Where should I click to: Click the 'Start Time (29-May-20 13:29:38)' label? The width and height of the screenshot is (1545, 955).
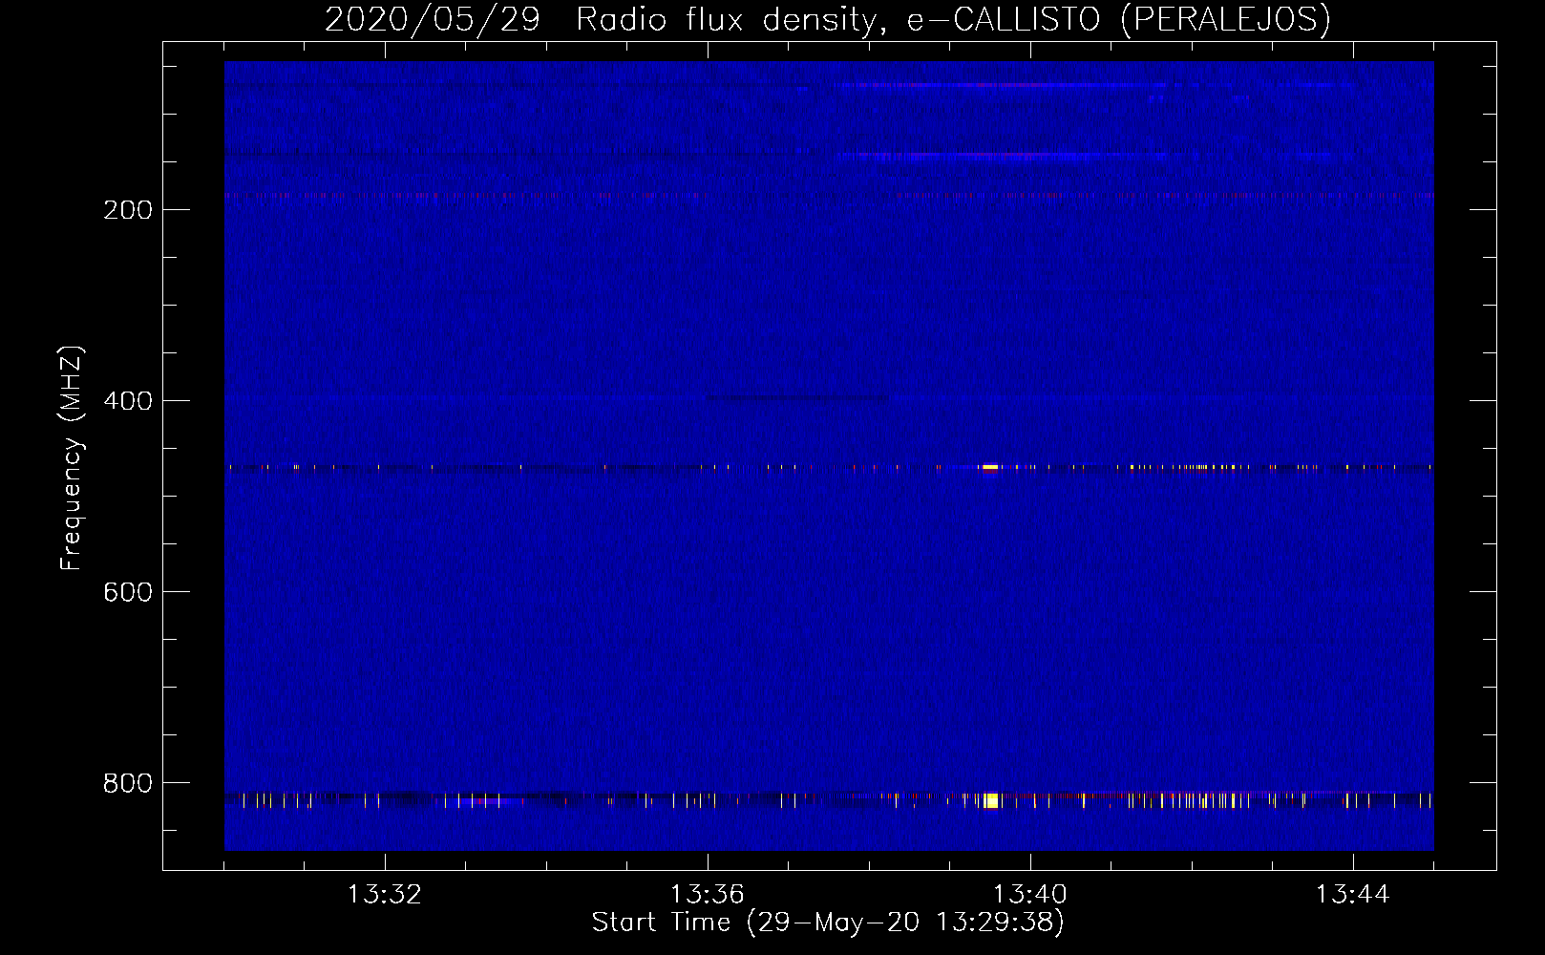pos(828,923)
